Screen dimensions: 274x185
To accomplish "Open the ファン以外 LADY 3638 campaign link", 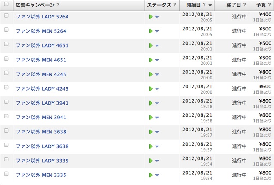I will (42, 146).
